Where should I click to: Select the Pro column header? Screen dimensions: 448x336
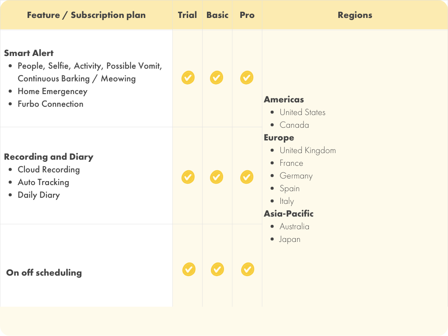coord(247,15)
